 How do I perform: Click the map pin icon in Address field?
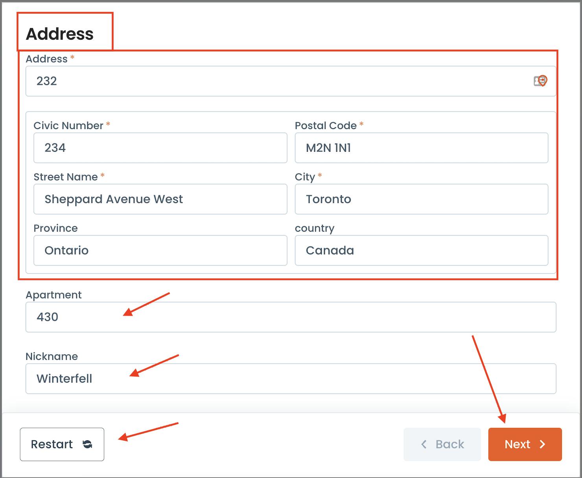(541, 81)
